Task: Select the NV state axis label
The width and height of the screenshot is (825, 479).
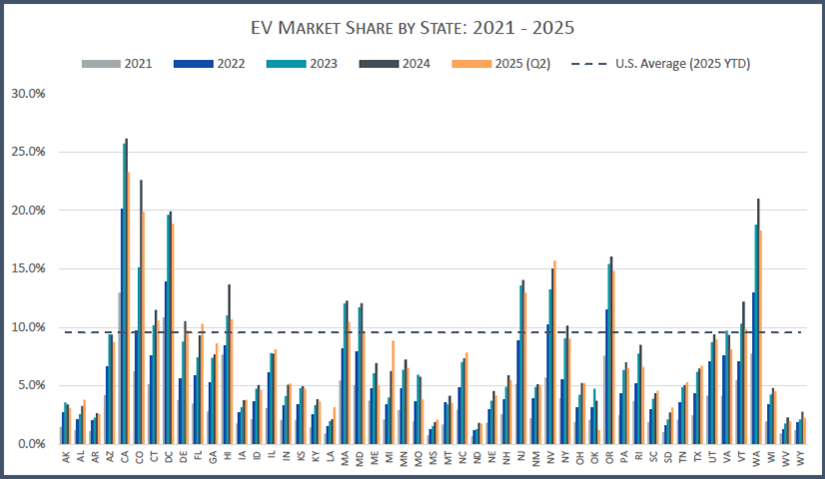Action: click(551, 458)
